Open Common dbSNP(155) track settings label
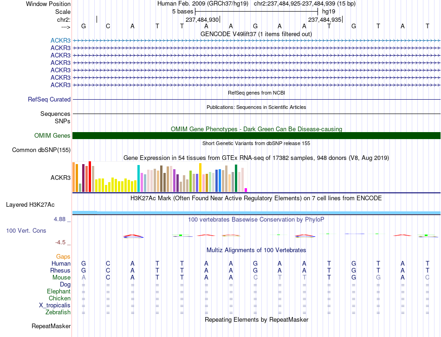The width and height of the screenshot is (441, 337). [x=41, y=150]
